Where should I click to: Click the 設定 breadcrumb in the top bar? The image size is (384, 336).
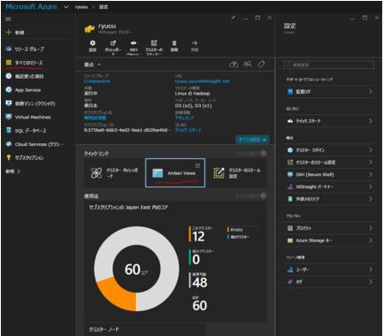coord(104,7)
